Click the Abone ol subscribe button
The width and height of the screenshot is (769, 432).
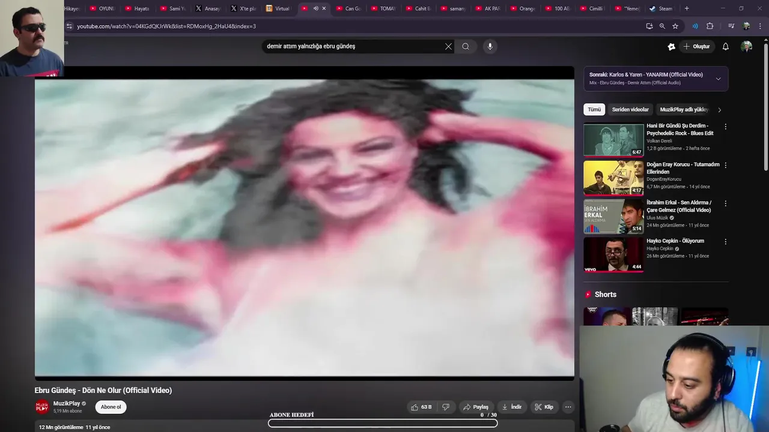point(111,407)
